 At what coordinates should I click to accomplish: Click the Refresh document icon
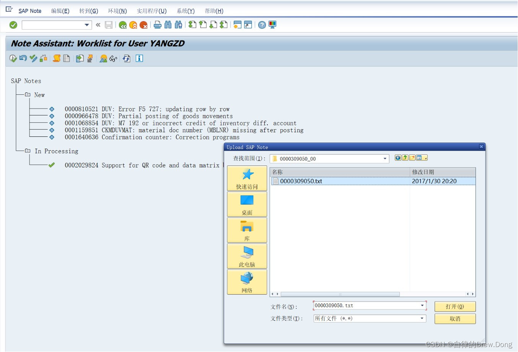[x=127, y=58]
